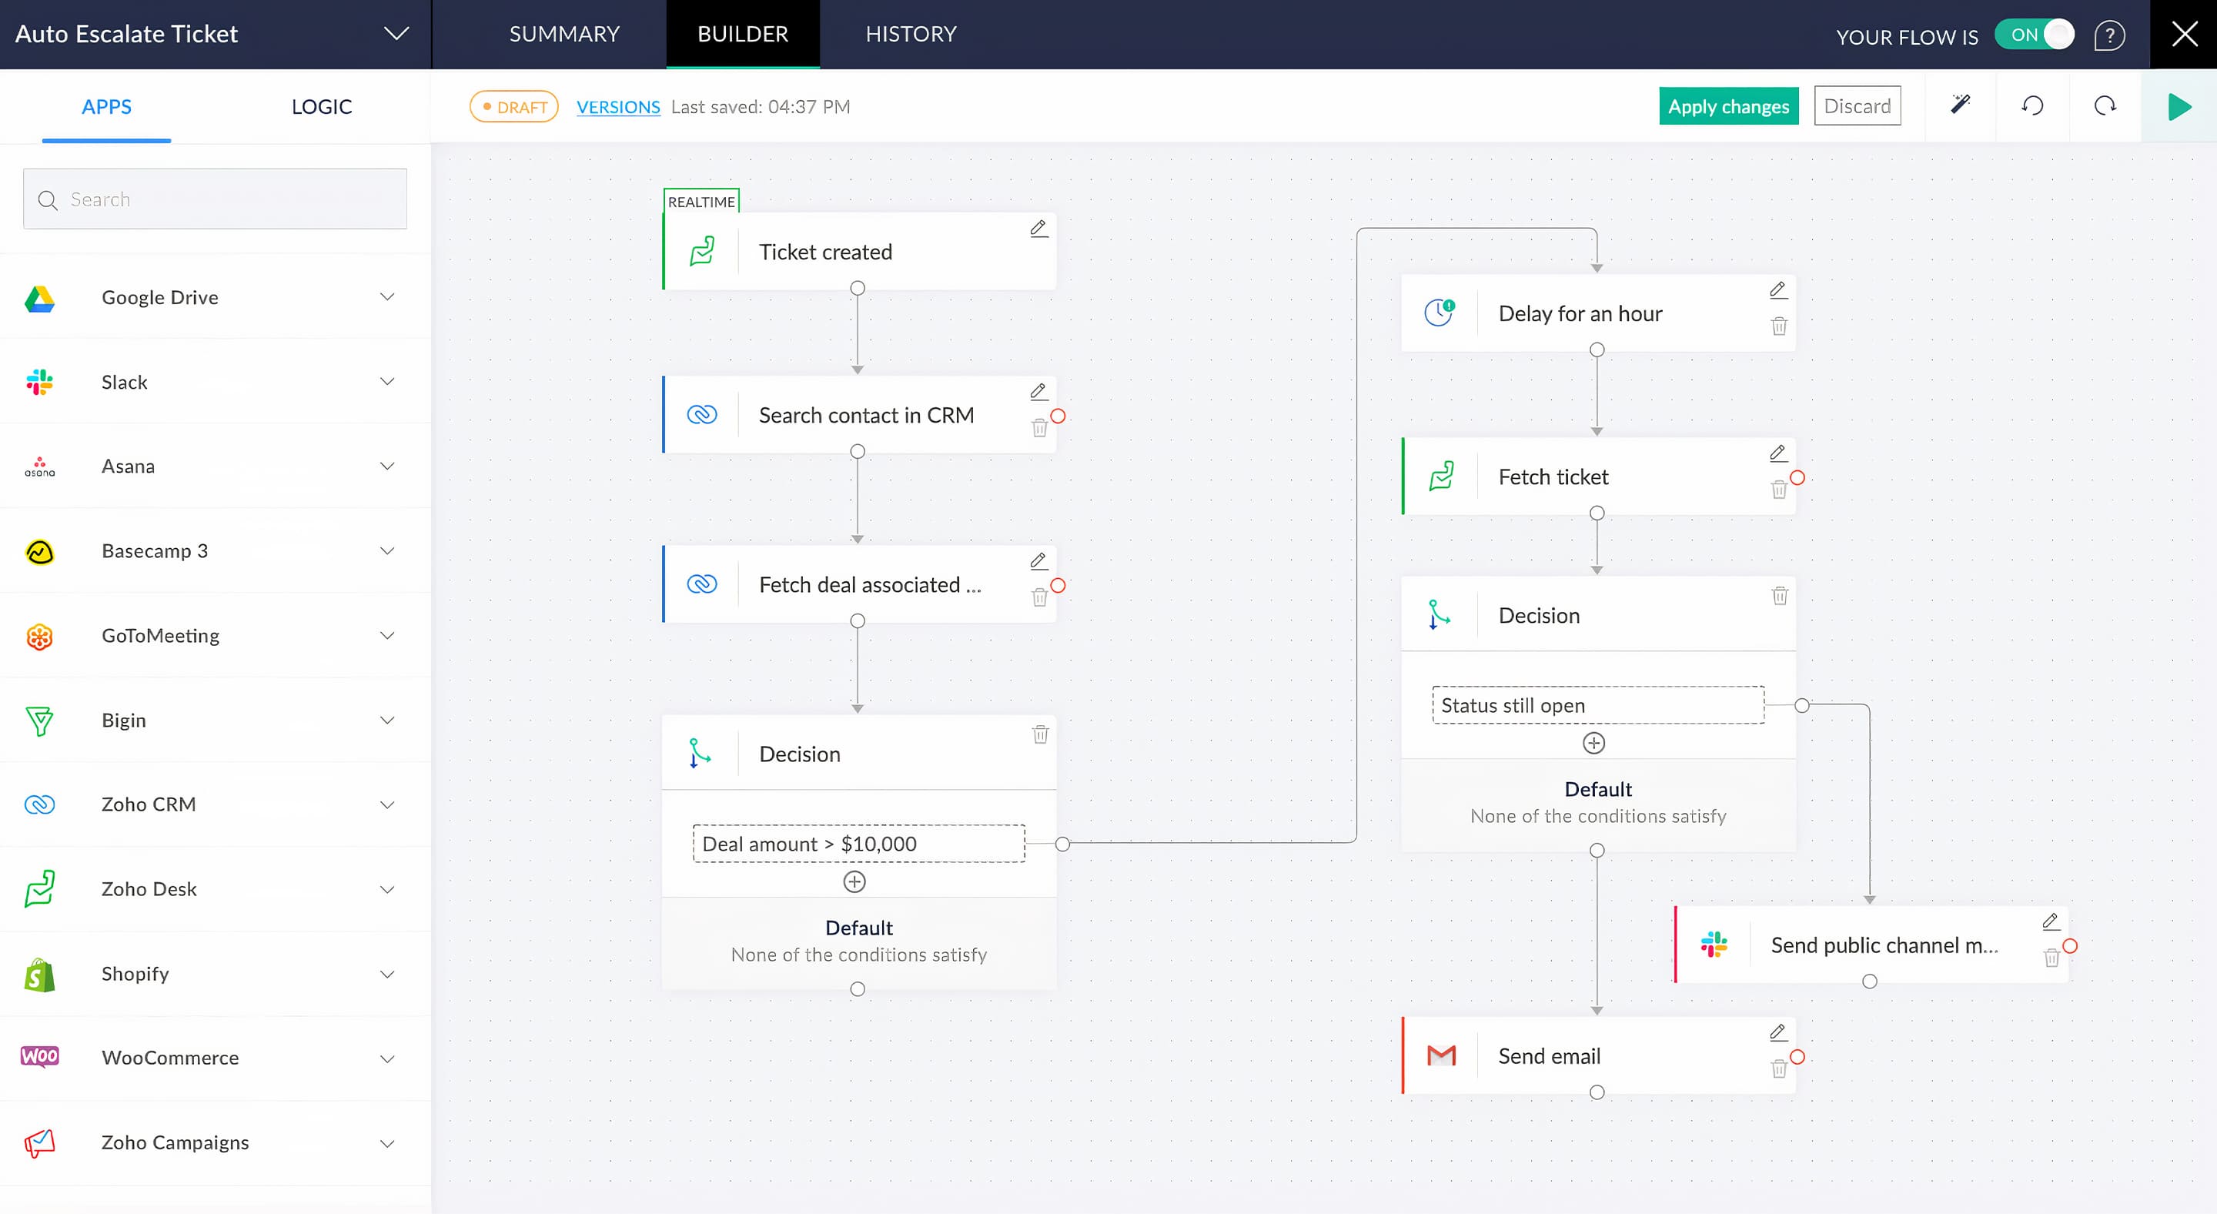The width and height of the screenshot is (2217, 1214).
Task: Click the Search contact in CRM icon
Action: coord(701,414)
